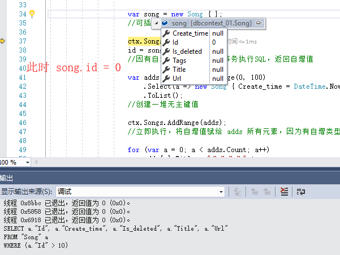
Task: Click the comment //创建一堆无主键值
Action: click(163, 105)
